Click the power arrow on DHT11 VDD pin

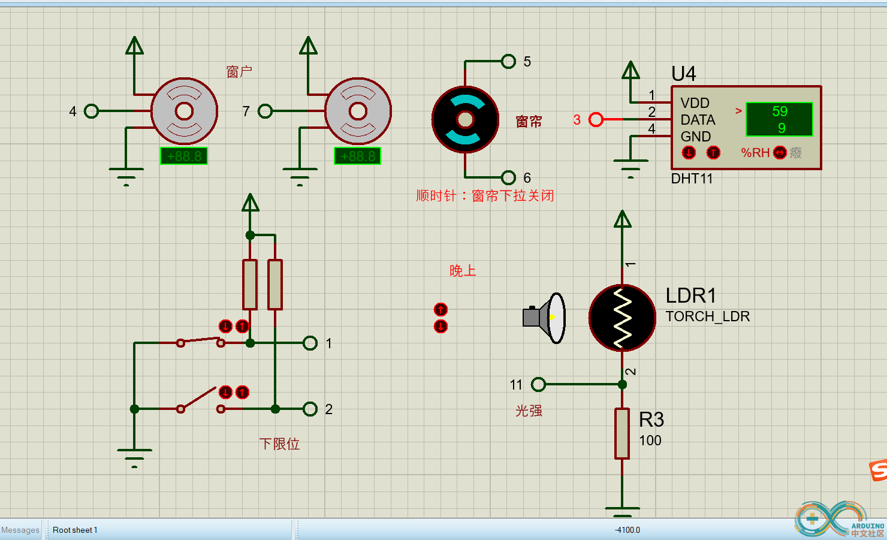click(630, 70)
